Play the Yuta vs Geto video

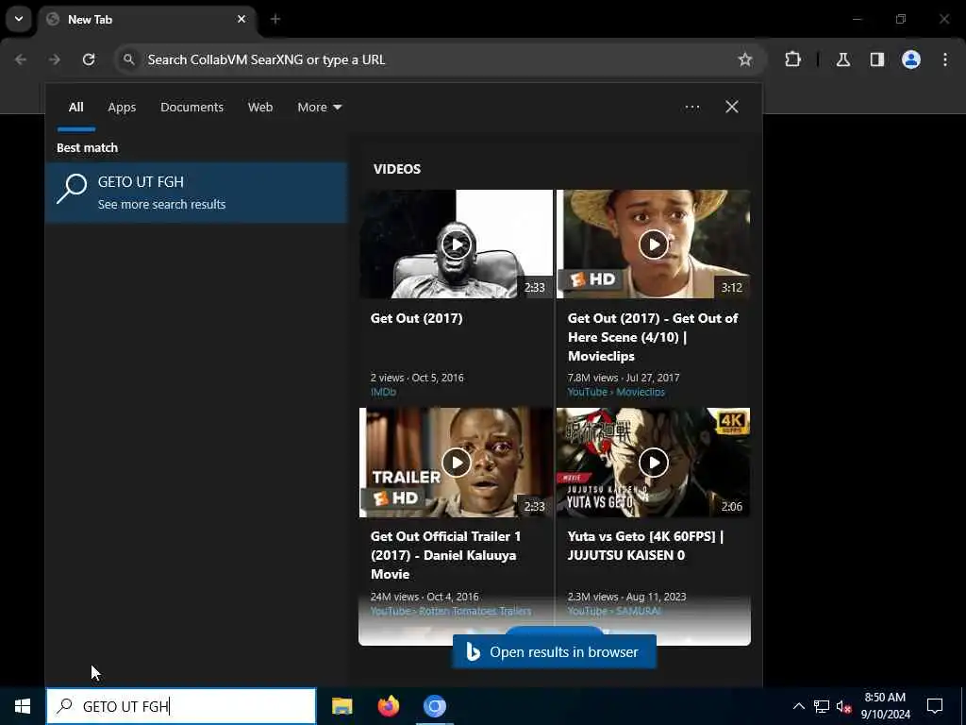(x=653, y=463)
